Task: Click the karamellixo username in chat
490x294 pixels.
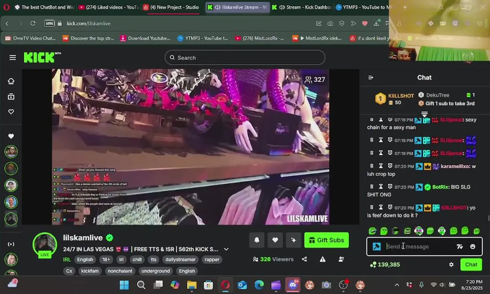Action: pyautogui.click(x=455, y=166)
